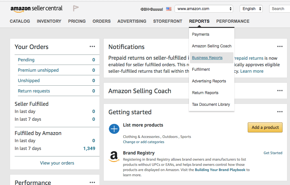Open the Return requests link
This screenshot has height=185, width=290.
pyautogui.click(x=34, y=91)
